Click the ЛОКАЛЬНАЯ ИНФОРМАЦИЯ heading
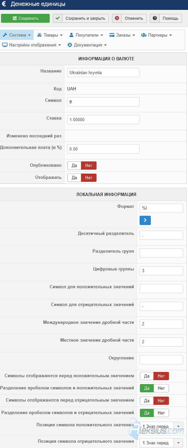The width and height of the screenshot is (188, 448). (106, 194)
